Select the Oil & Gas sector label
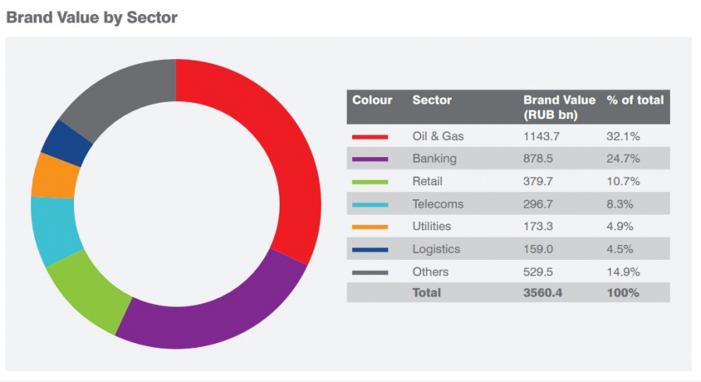 pyautogui.click(x=438, y=136)
